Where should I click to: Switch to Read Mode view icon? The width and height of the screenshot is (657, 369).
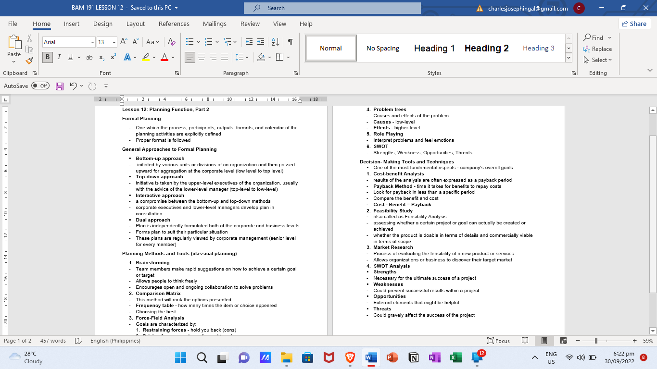(x=525, y=341)
